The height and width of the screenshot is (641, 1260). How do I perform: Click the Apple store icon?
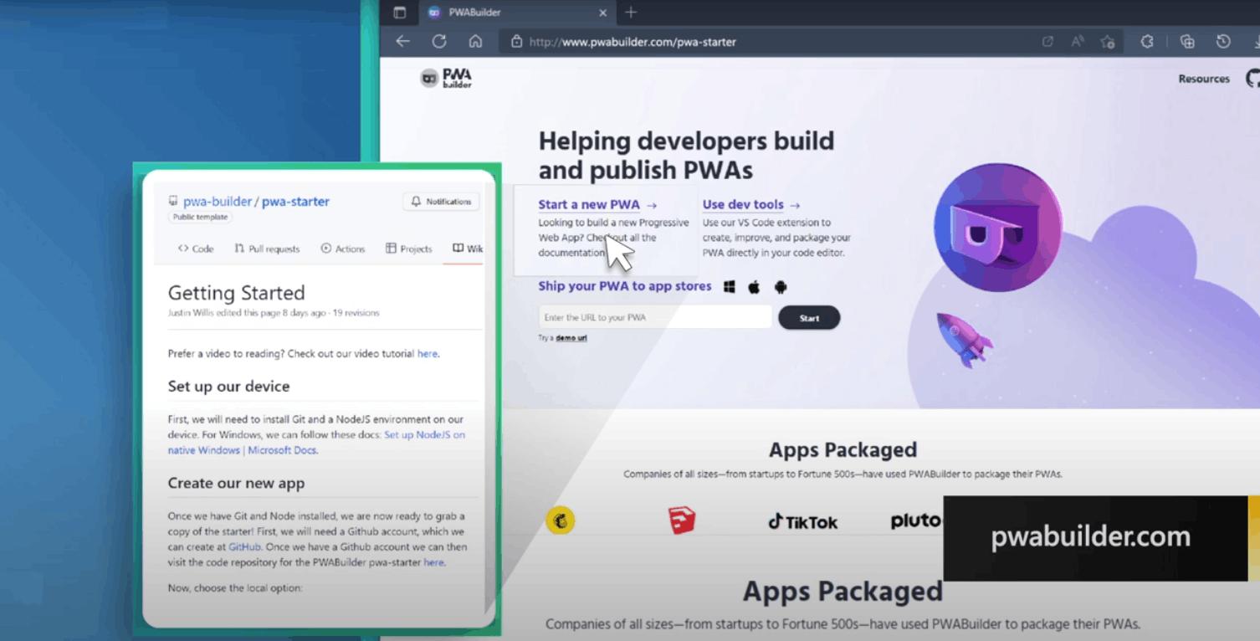click(x=754, y=287)
